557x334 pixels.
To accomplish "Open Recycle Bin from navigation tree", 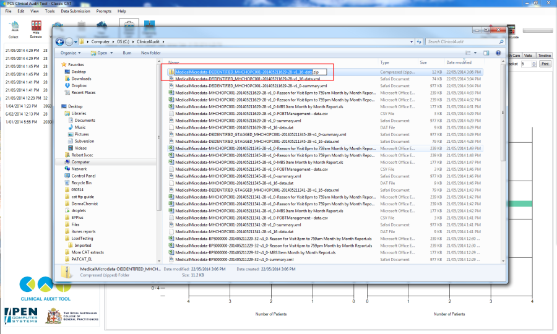I will pos(78,183).
